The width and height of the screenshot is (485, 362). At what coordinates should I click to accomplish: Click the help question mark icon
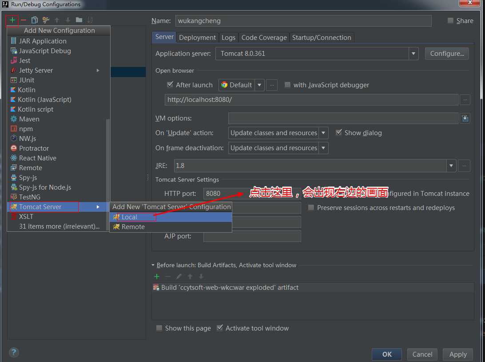coord(14,352)
